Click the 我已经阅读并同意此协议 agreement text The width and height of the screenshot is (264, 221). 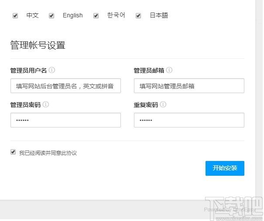pos(48,153)
